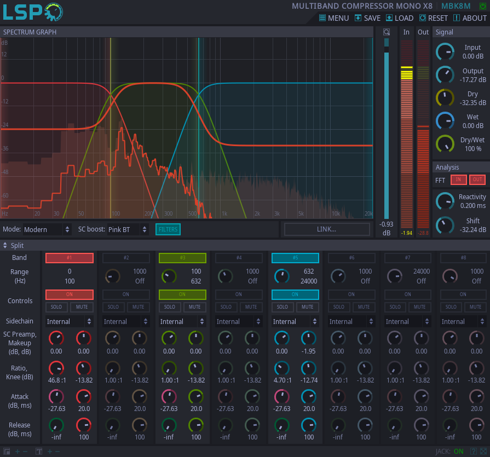This screenshot has height=457, width=490.
Task: Open the MENU item in the top bar
Action: pos(334,18)
